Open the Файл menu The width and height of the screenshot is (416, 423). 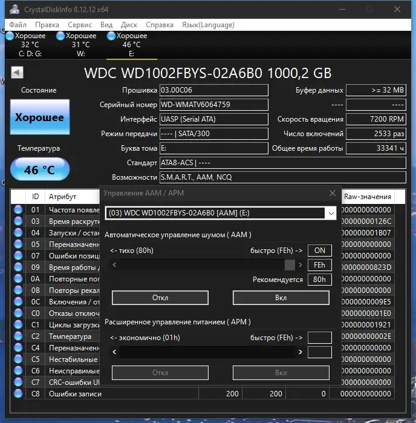18,25
